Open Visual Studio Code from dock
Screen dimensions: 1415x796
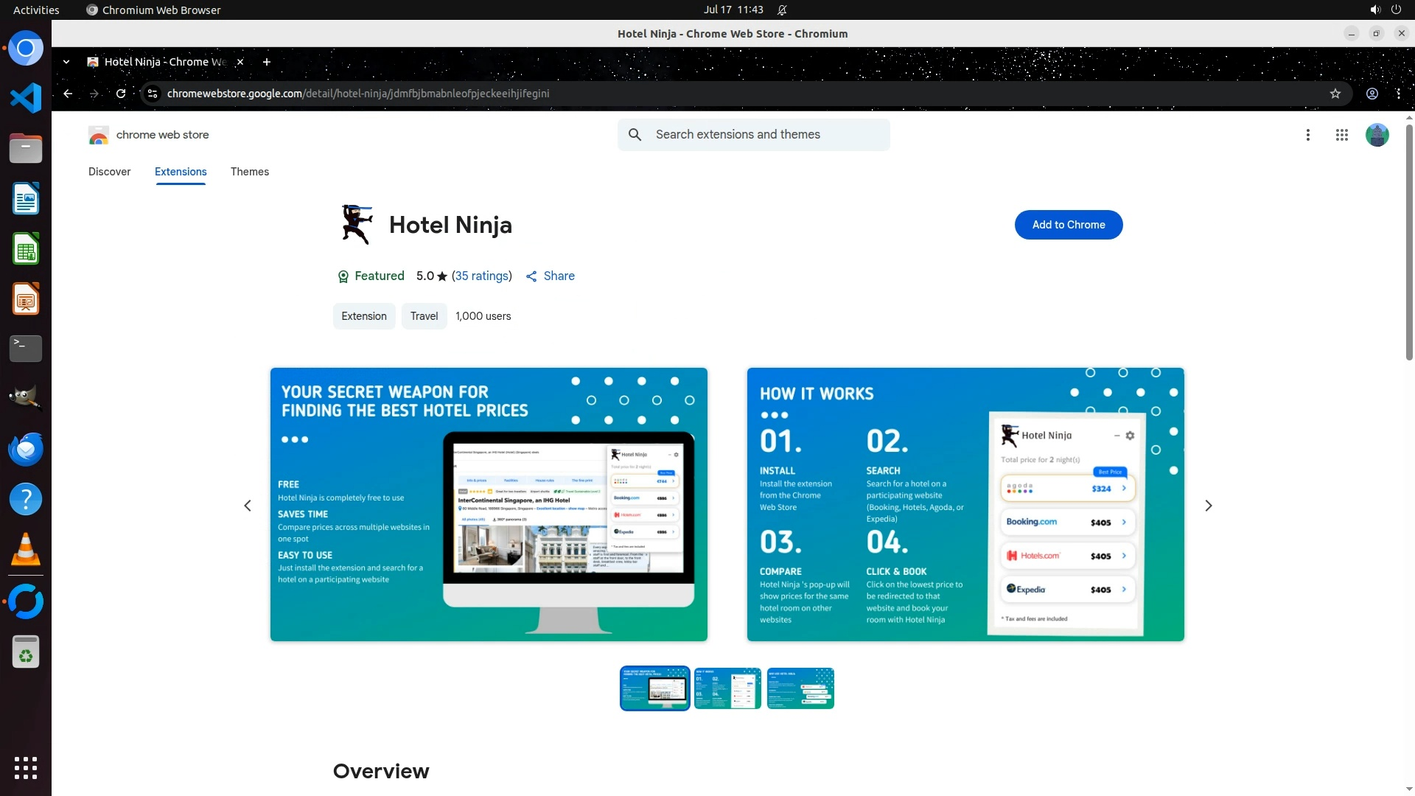click(x=26, y=98)
